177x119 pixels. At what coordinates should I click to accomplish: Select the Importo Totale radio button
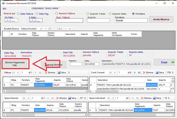88,14
